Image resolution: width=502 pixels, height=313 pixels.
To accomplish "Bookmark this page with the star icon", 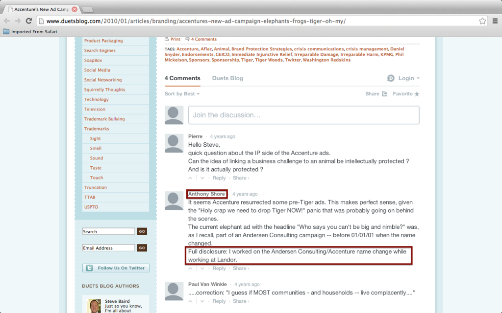I will pos(482,21).
